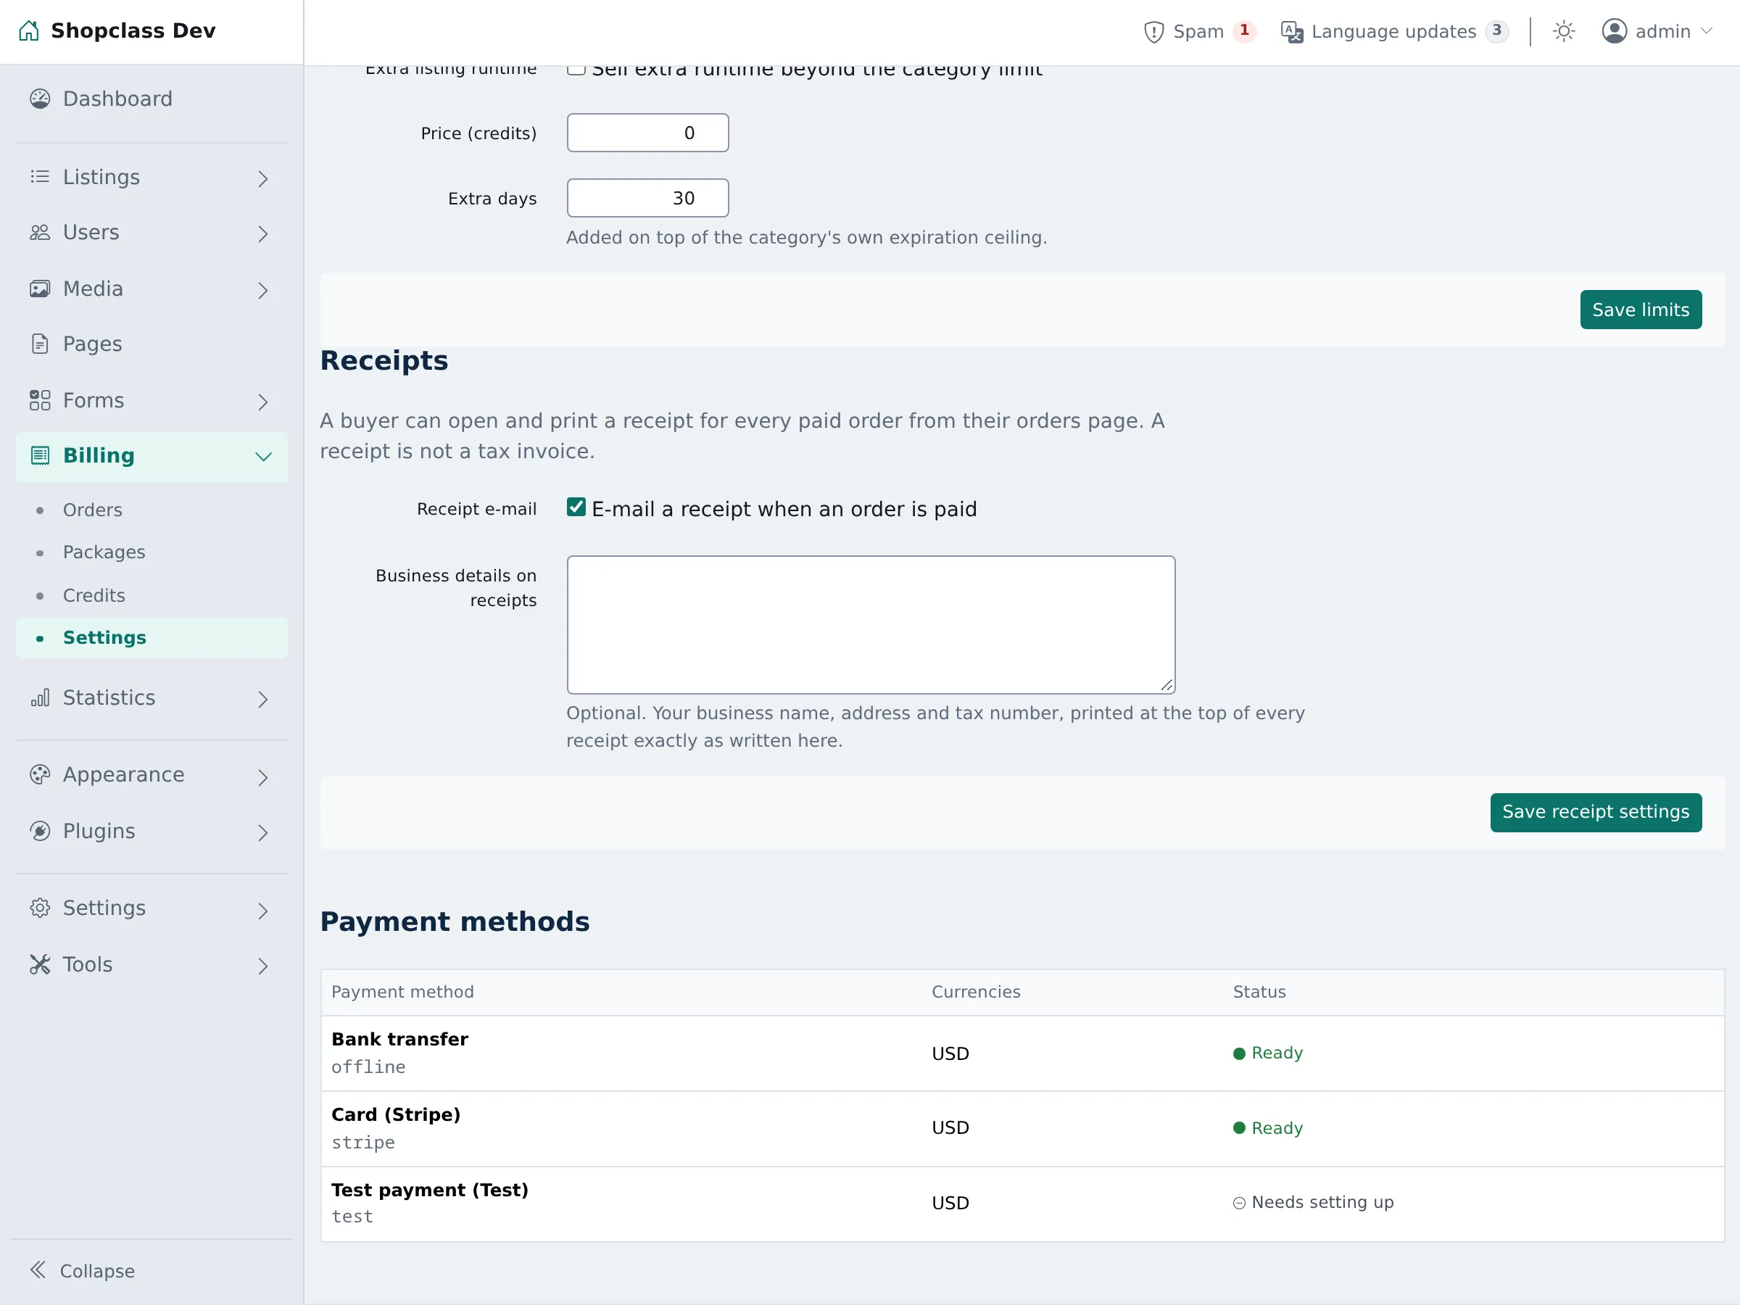Click Test payment (Test) method name

pyautogui.click(x=429, y=1190)
